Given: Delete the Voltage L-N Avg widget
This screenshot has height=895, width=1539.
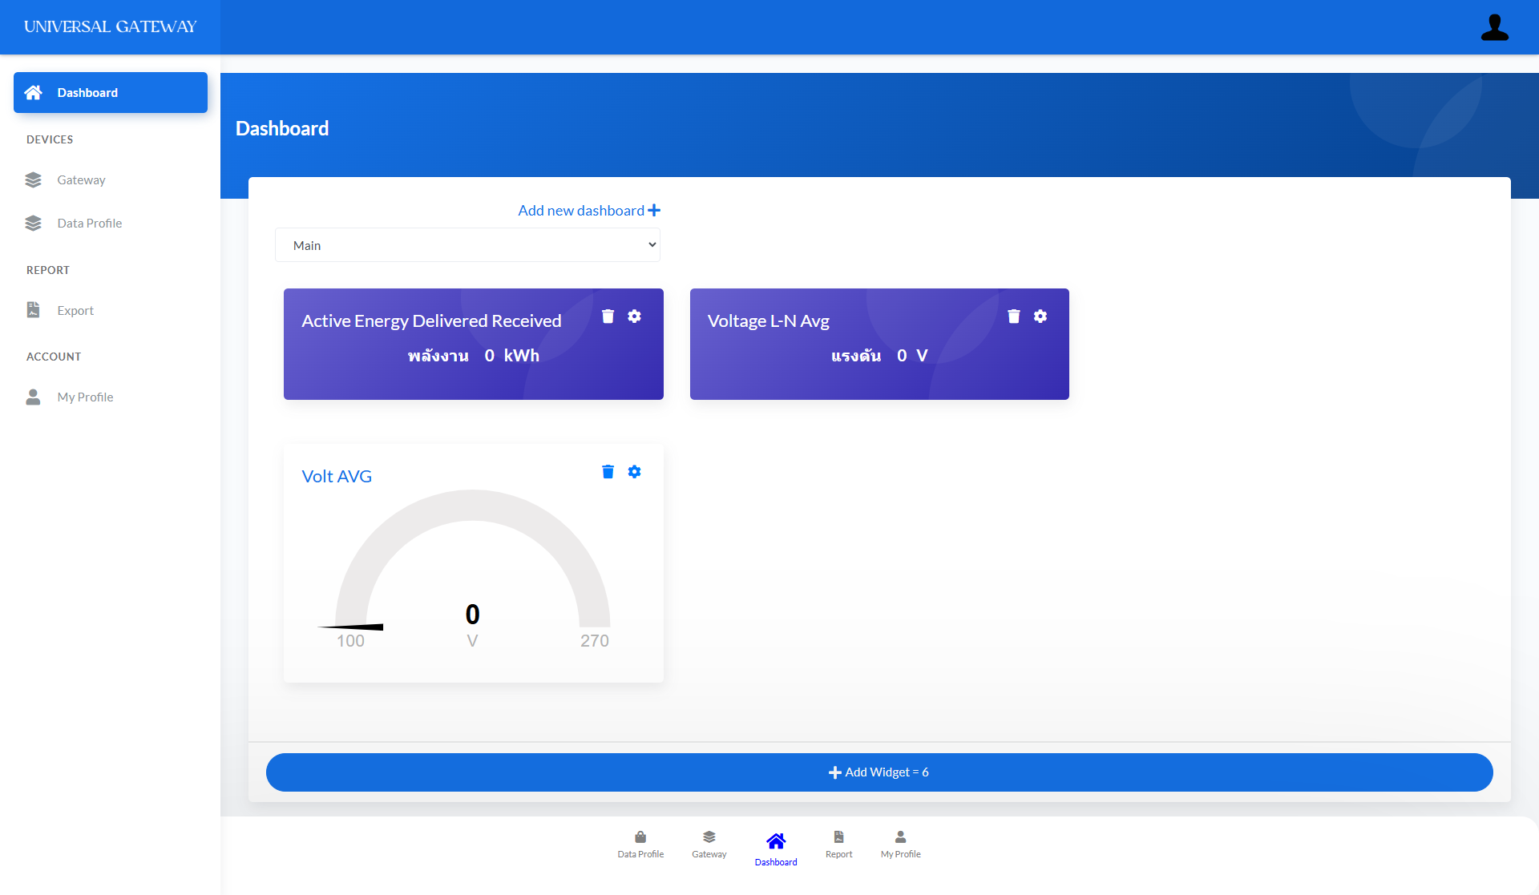Looking at the screenshot, I should (x=1013, y=316).
